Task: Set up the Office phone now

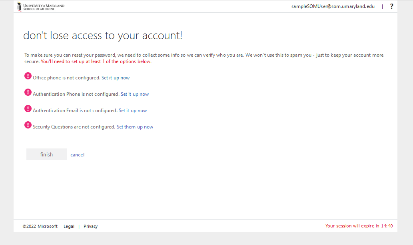Action: point(116,78)
